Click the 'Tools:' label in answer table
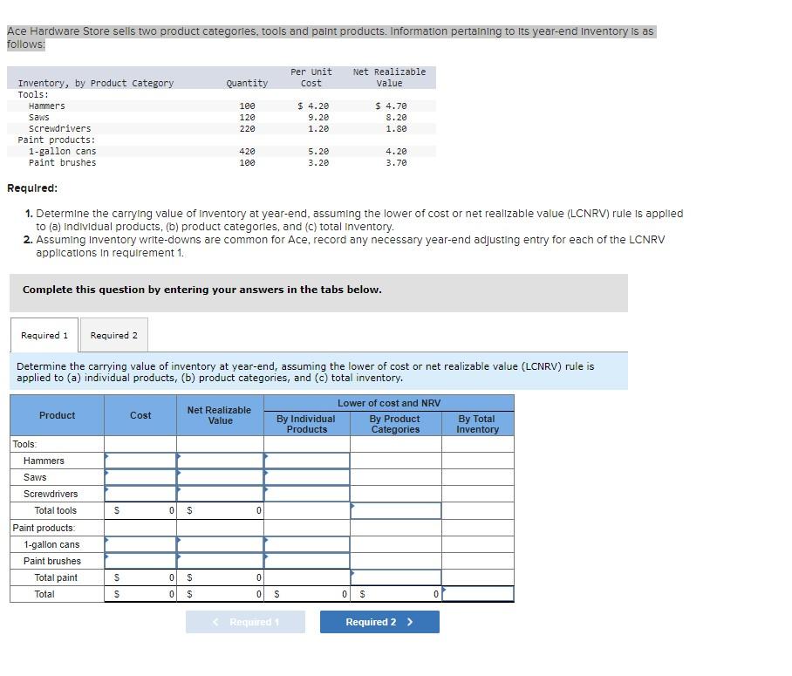The width and height of the screenshot is (792, 676). [24, 444]
